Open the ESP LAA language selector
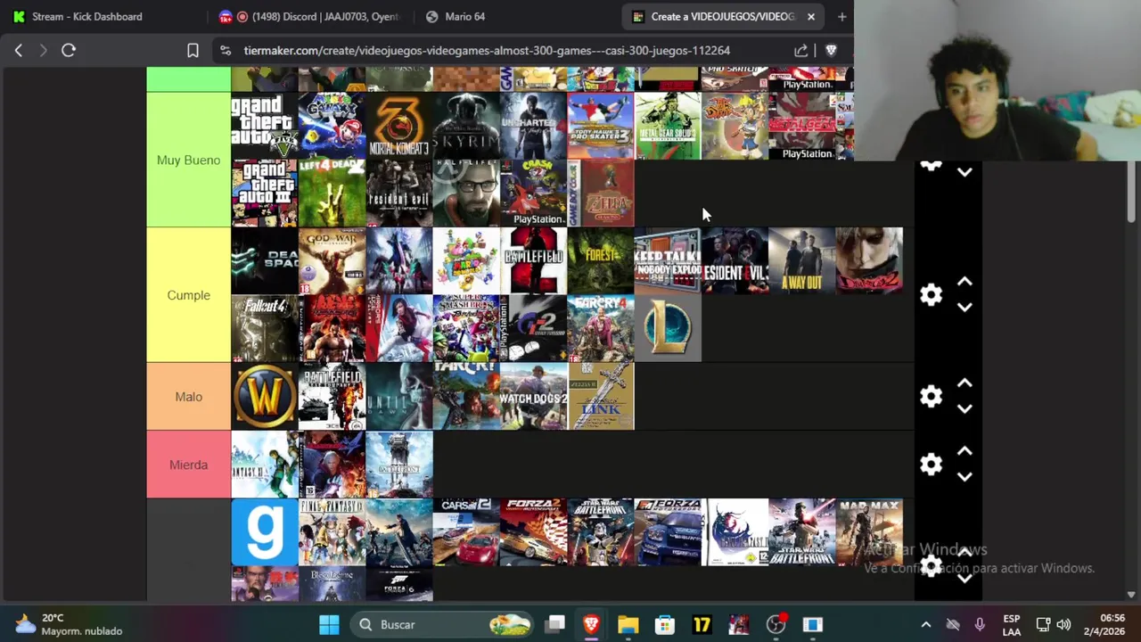The width and height of the screenshot is (1141, 642). 1011,625
